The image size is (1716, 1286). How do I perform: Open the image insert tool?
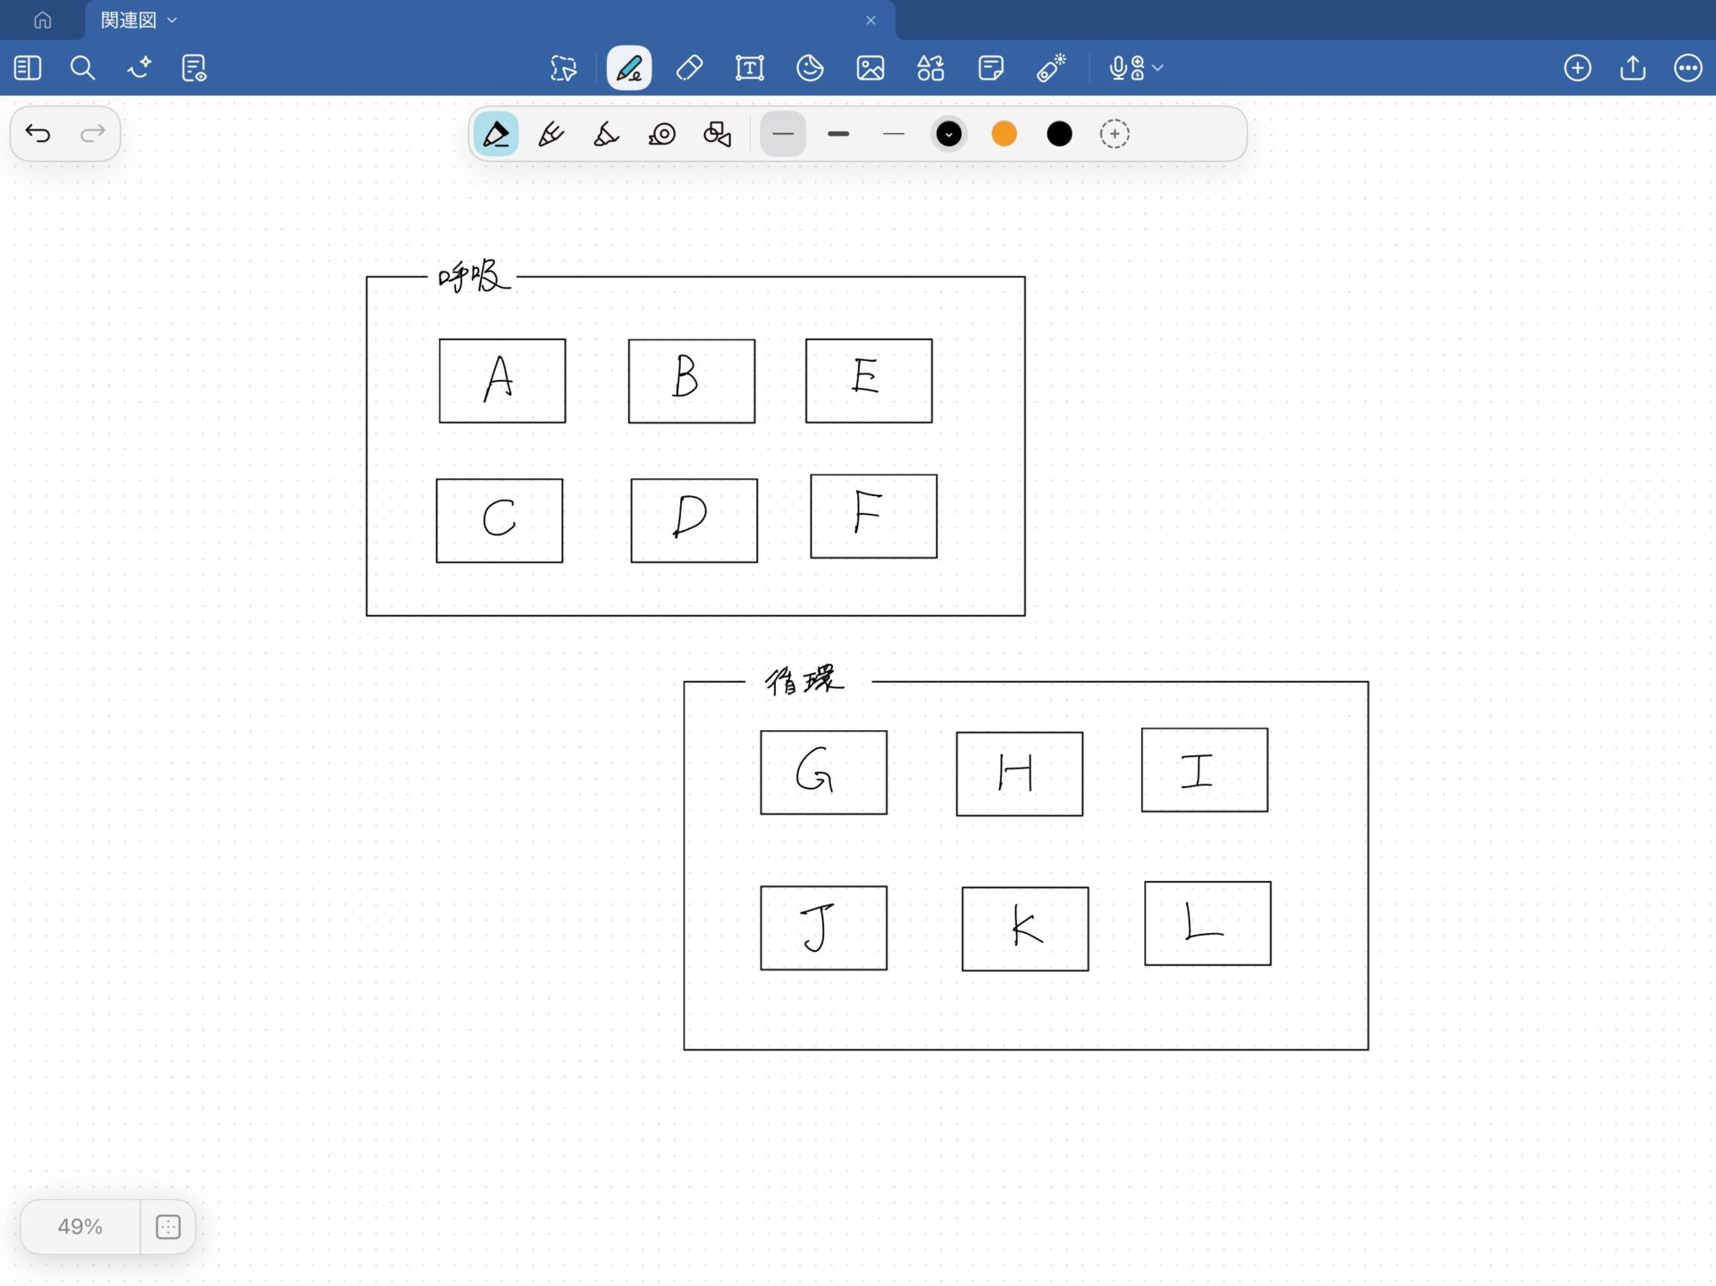pyautogui.click(x=870, y=68)
